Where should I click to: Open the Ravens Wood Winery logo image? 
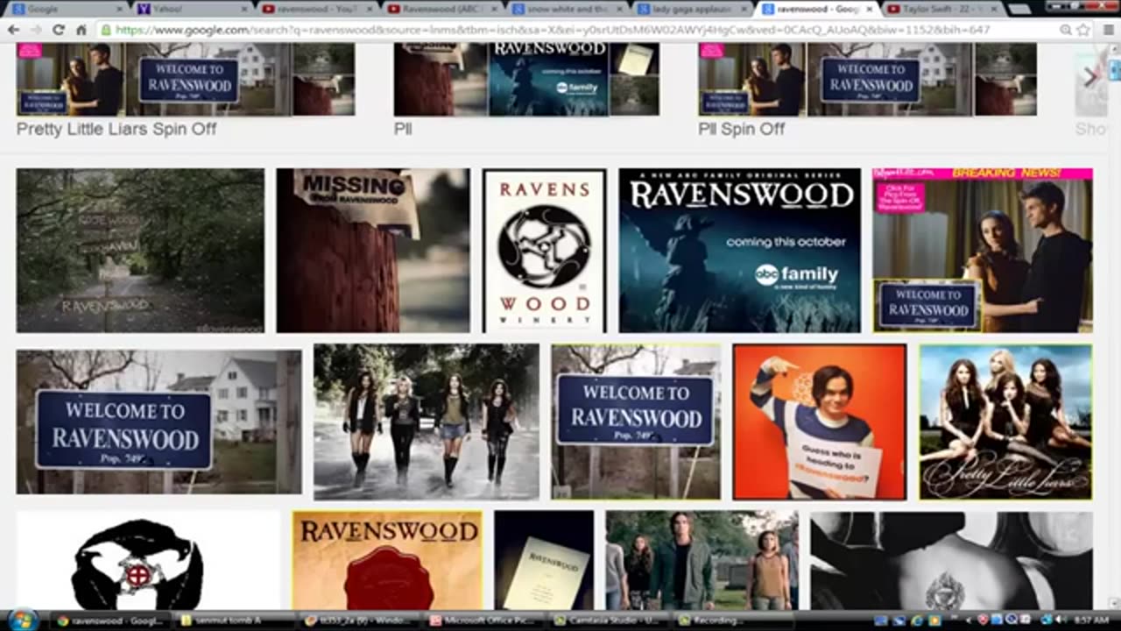pos(544,251)
